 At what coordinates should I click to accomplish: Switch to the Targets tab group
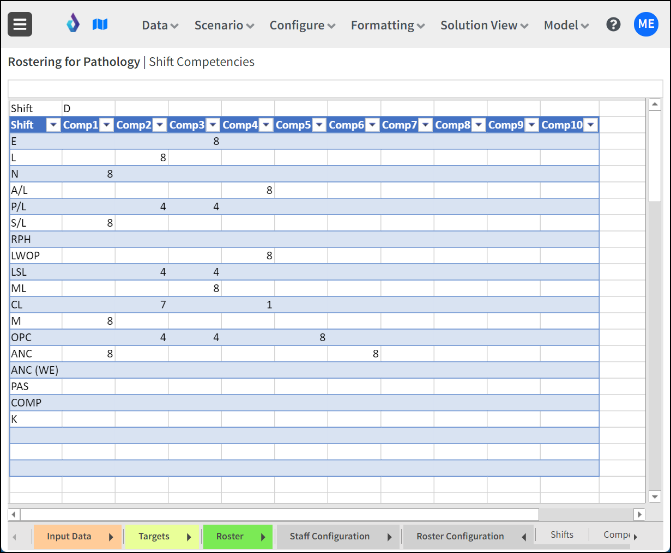[x=154, y=537]
